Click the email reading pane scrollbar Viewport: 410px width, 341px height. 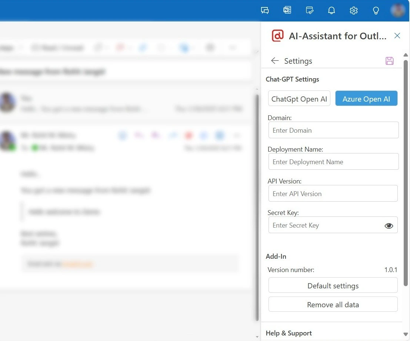[x=257, y=207]
